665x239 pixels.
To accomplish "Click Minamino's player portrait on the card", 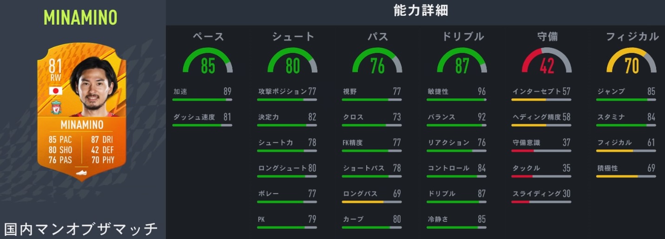I will point(94,88).
